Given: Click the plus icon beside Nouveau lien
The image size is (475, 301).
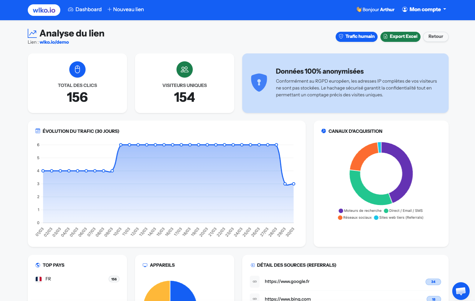Looking at the screenshot, I should click(x=109, y=9).
